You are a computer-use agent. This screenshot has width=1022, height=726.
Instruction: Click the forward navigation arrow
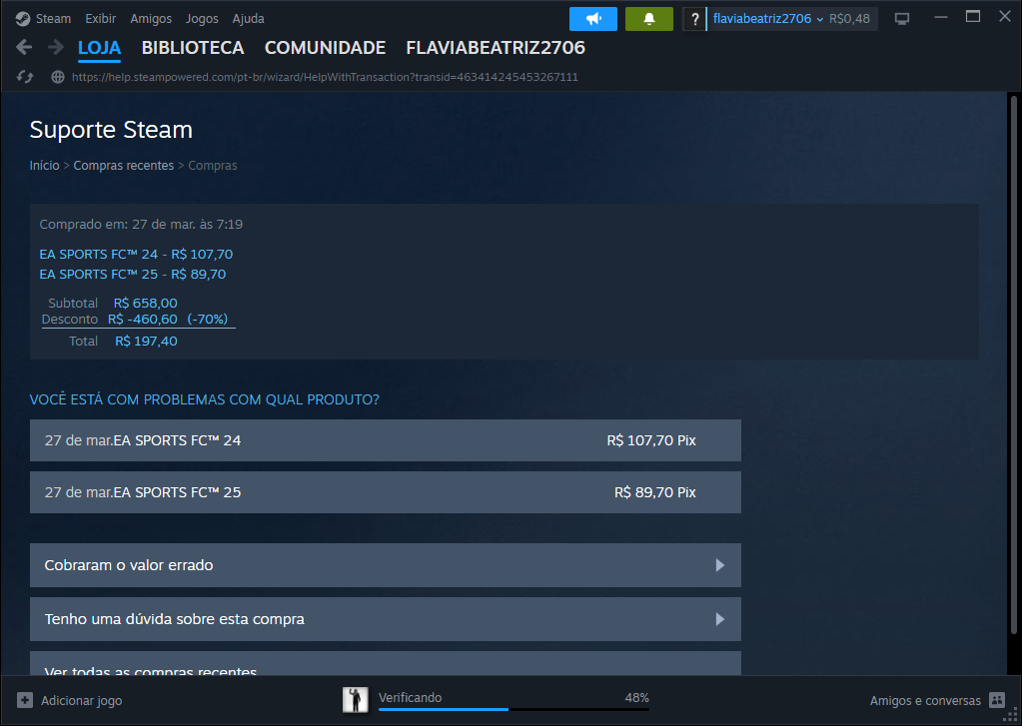pyautogui.click(x=56, y=48)
